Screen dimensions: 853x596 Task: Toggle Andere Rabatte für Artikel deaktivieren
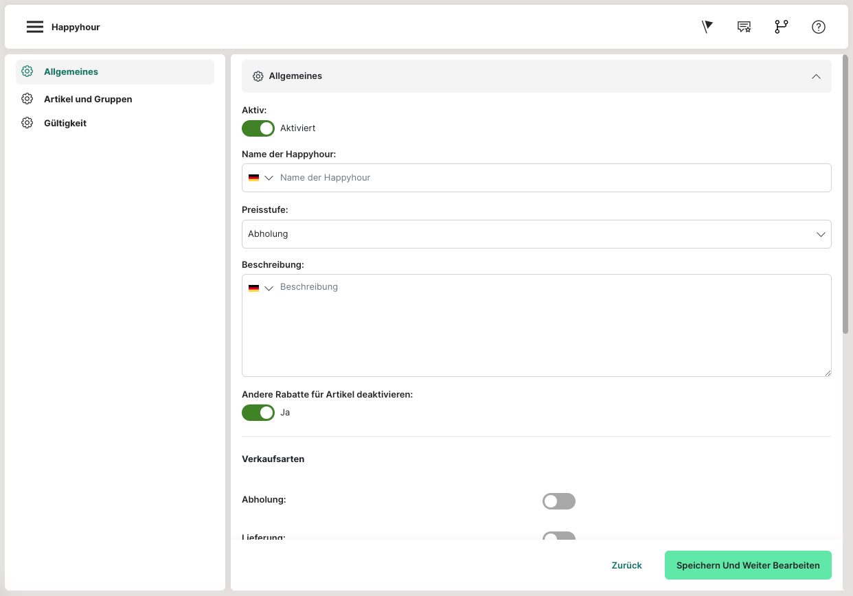point(258,413)
